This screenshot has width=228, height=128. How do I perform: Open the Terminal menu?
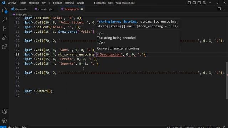[69, 3]
